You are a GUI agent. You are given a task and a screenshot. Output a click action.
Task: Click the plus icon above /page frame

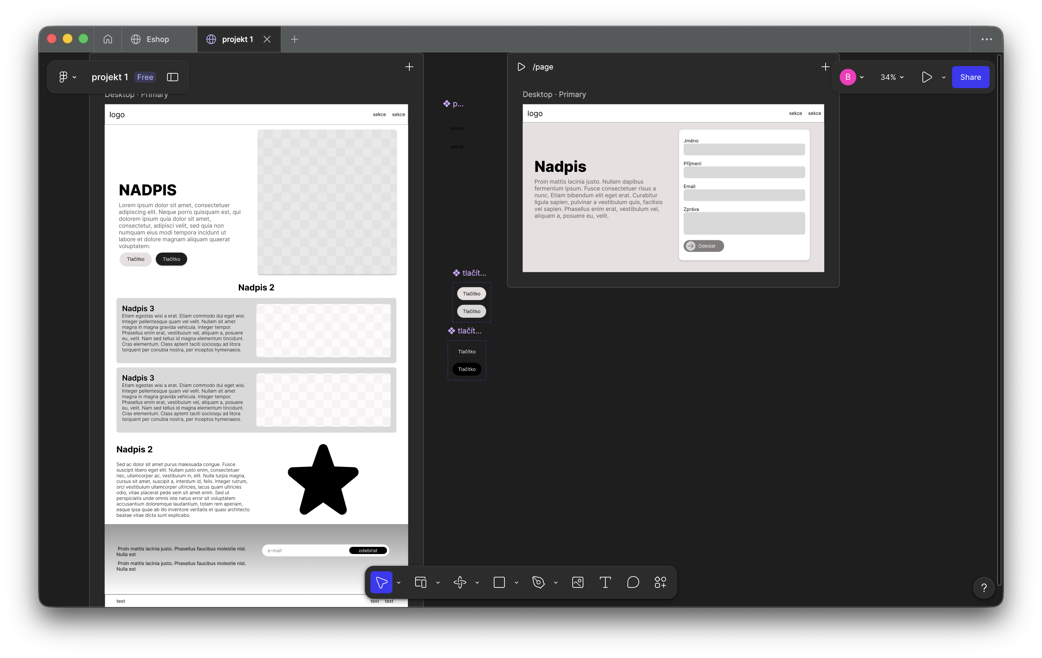point(825,66)
